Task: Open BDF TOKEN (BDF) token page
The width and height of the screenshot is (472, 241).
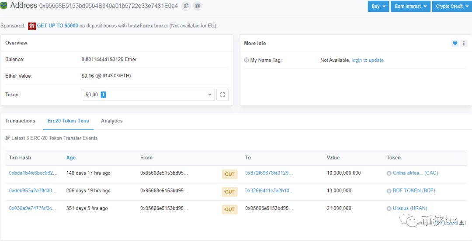Action: click(414, 191)
